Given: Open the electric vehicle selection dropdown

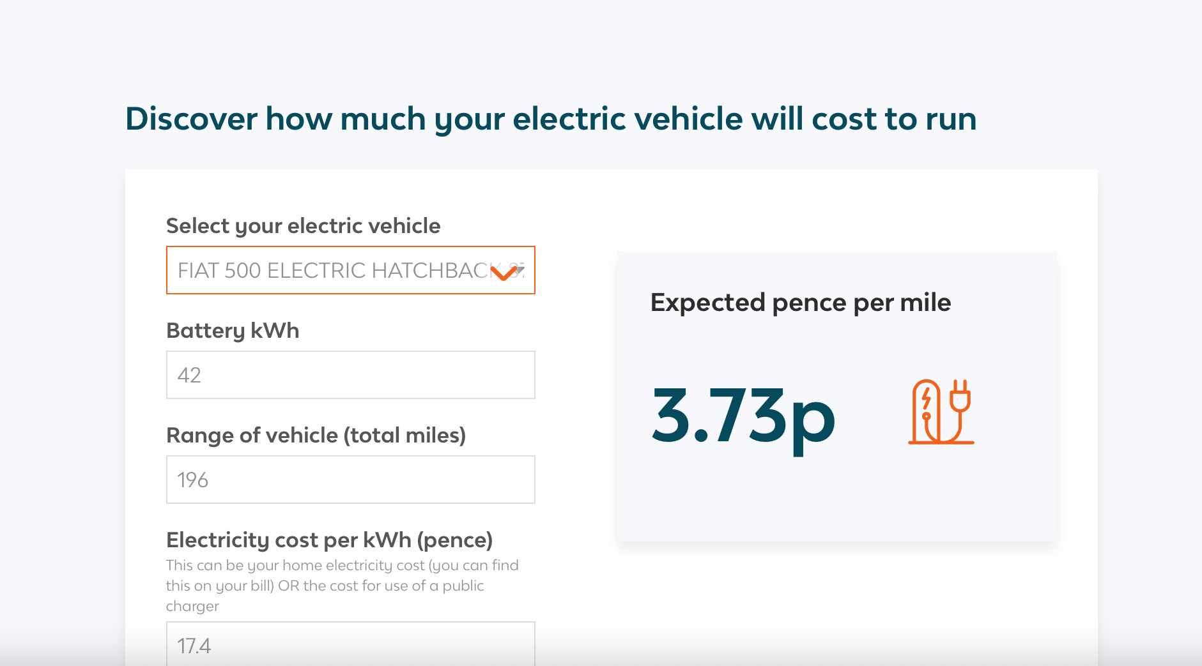Looking at the screenshot, I should [350, 270].
